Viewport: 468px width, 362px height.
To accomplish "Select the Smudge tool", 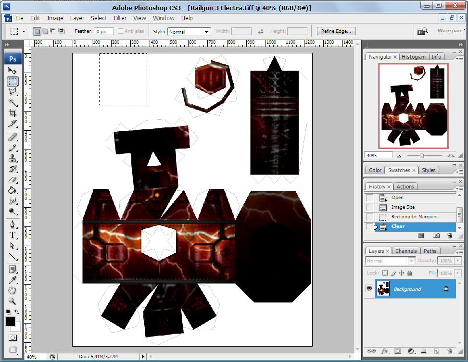I will click(12, 200).
